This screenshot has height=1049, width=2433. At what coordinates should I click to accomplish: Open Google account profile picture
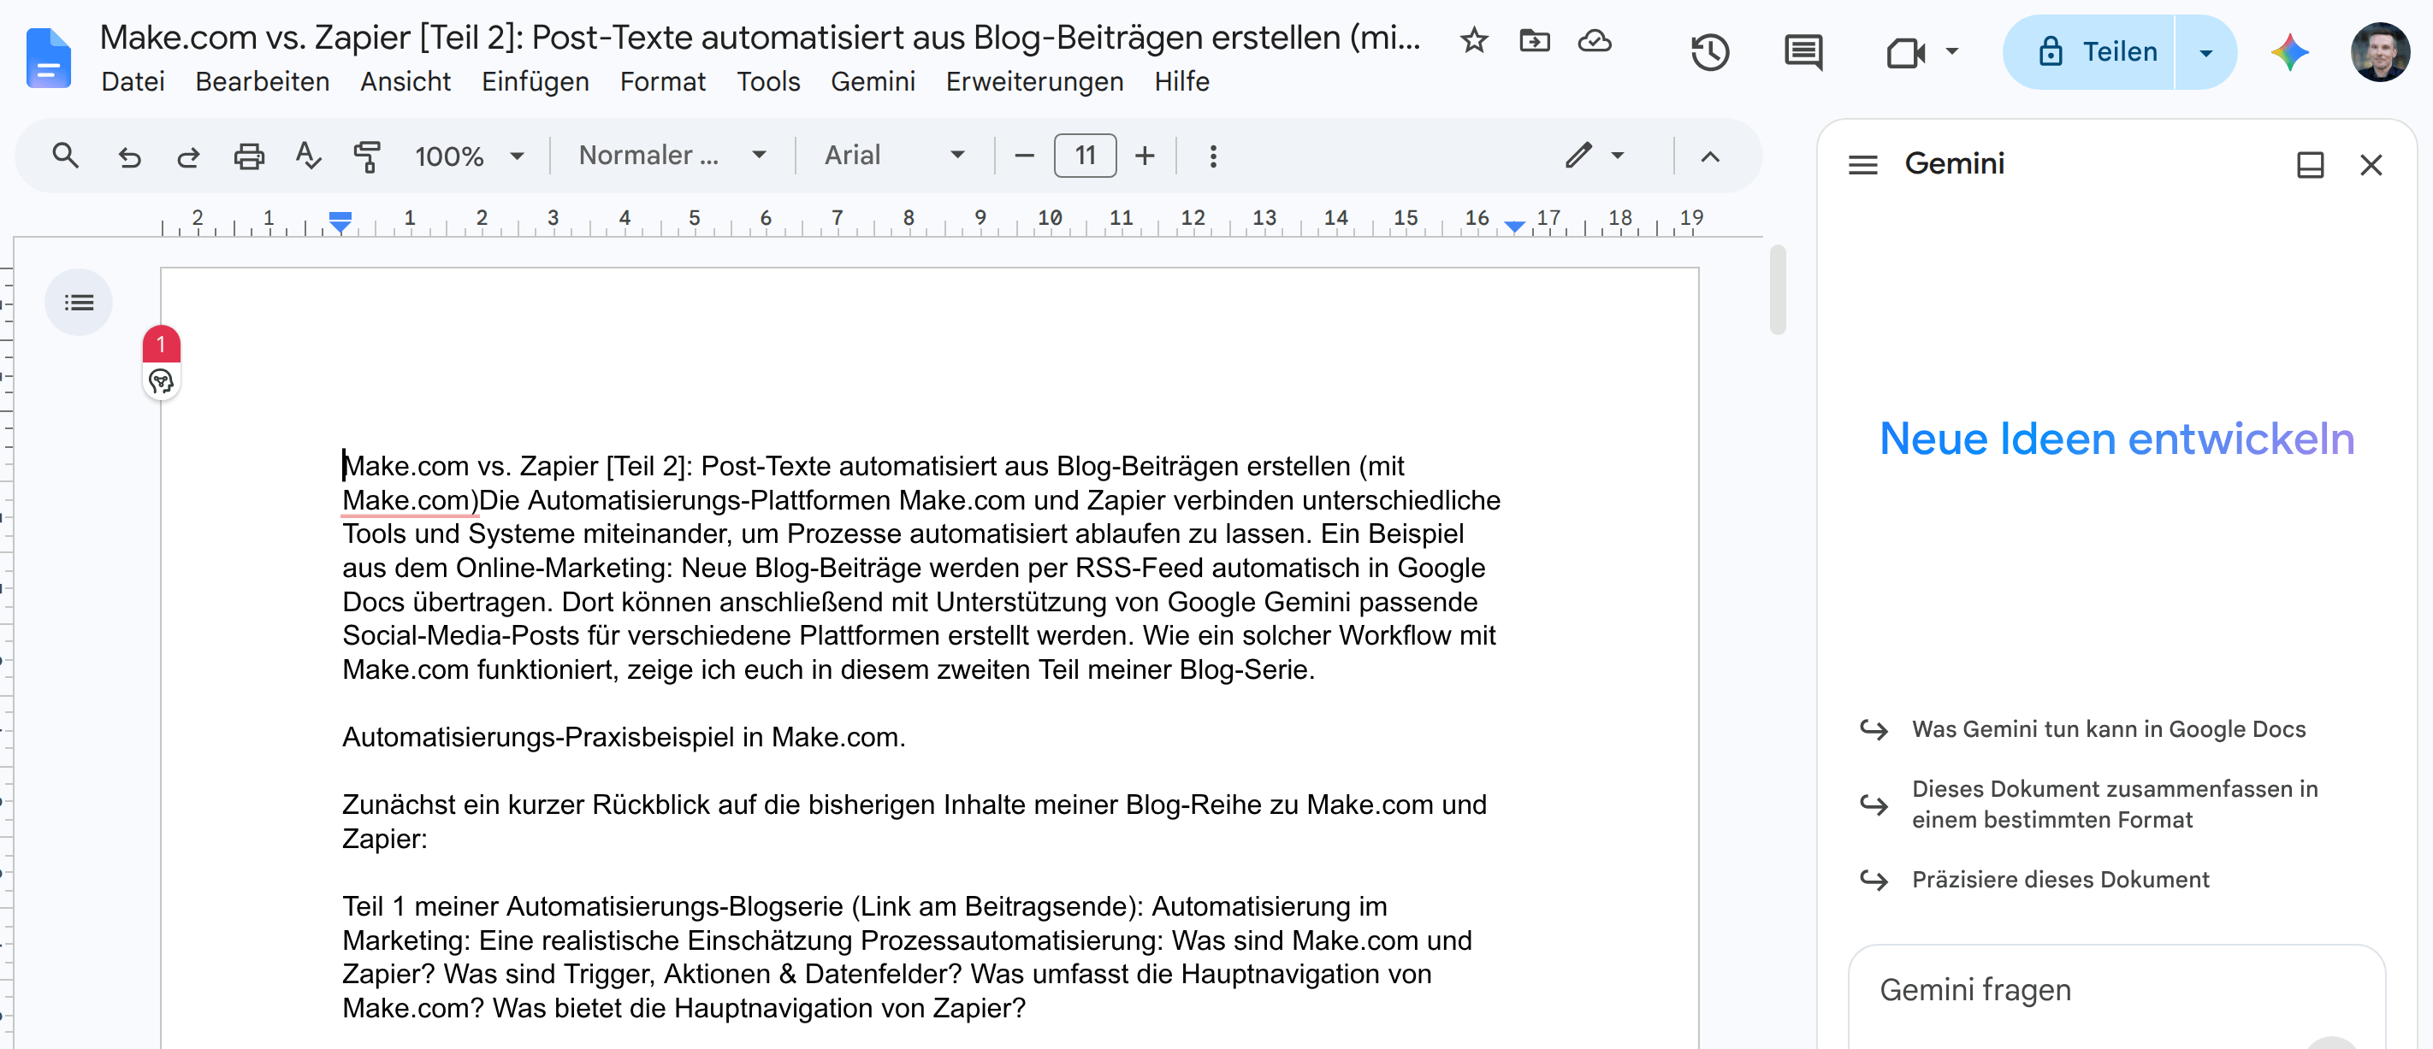pos(2379,52)
